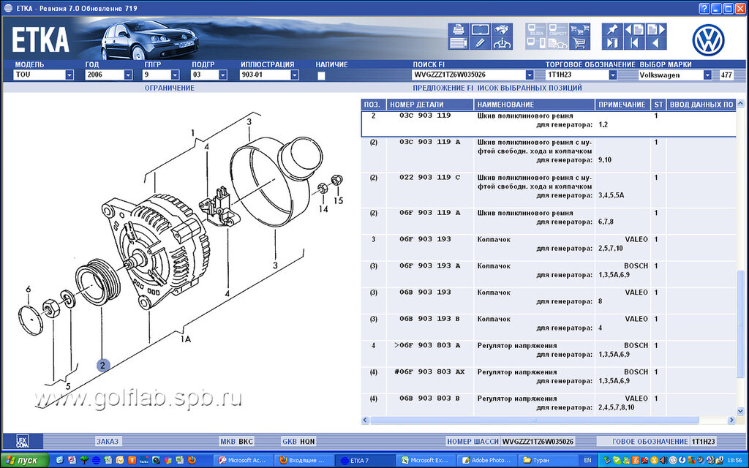The width and height of the screenshot is (749, 468).
Task: Select part row 06B 903 803 B
Action: [549, 403]
